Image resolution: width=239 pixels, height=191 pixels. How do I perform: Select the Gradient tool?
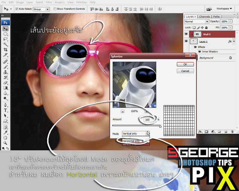[6, 88]
